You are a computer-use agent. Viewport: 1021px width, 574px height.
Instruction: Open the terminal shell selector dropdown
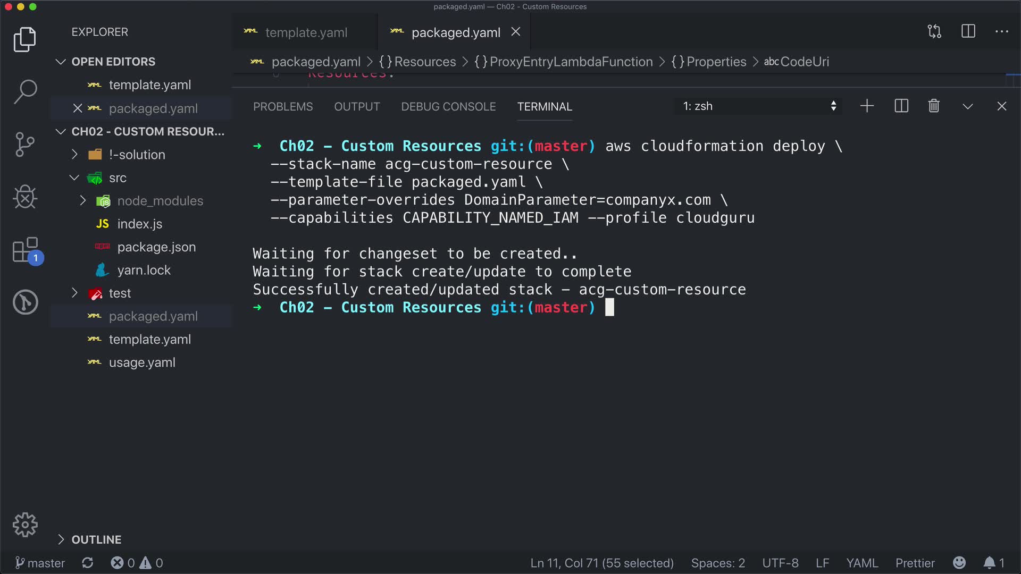[x=759, y=106]
